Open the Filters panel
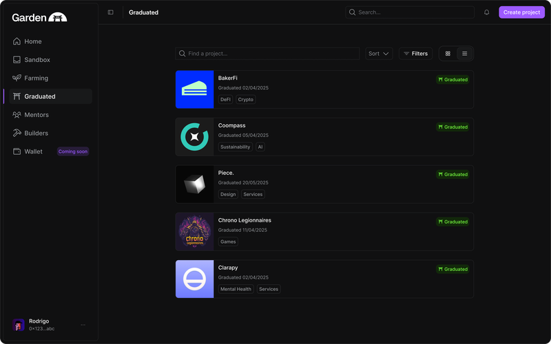The image size is (551, 344). [x=415, y=54]
